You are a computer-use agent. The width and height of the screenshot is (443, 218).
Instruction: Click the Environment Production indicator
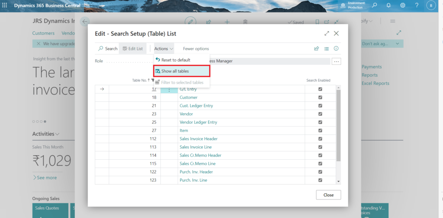pyautogui.click(x=353, y=5)
